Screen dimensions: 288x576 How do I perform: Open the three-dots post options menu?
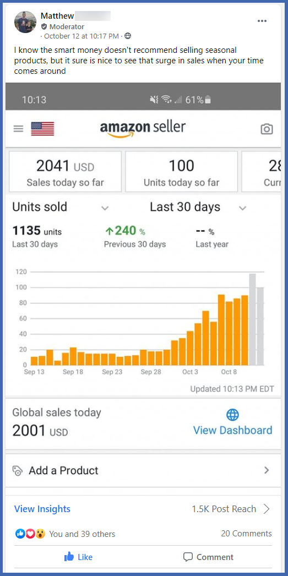pyautogui.click(x=262, y=21)
